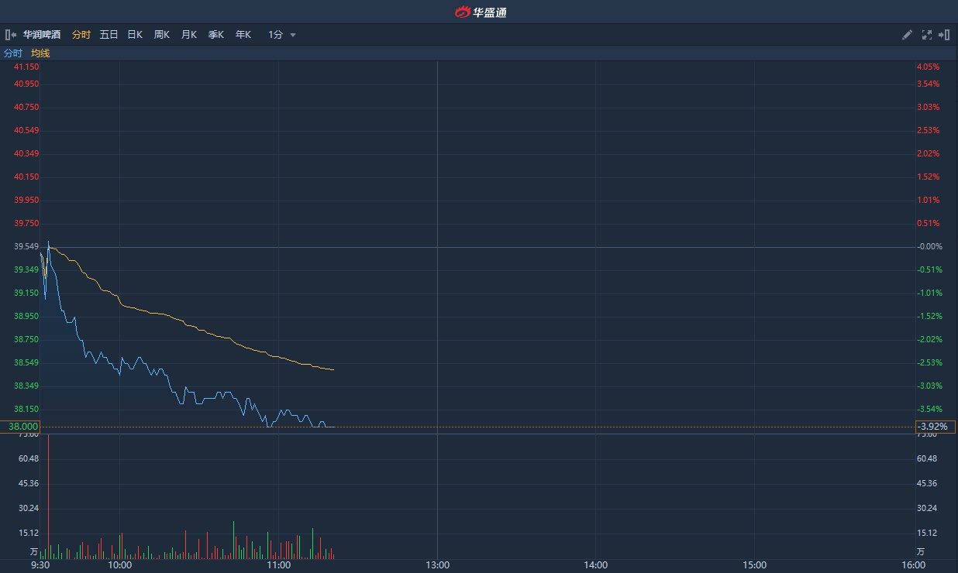Click the 华盛通 logo in title bar

(x=480, y=12)
